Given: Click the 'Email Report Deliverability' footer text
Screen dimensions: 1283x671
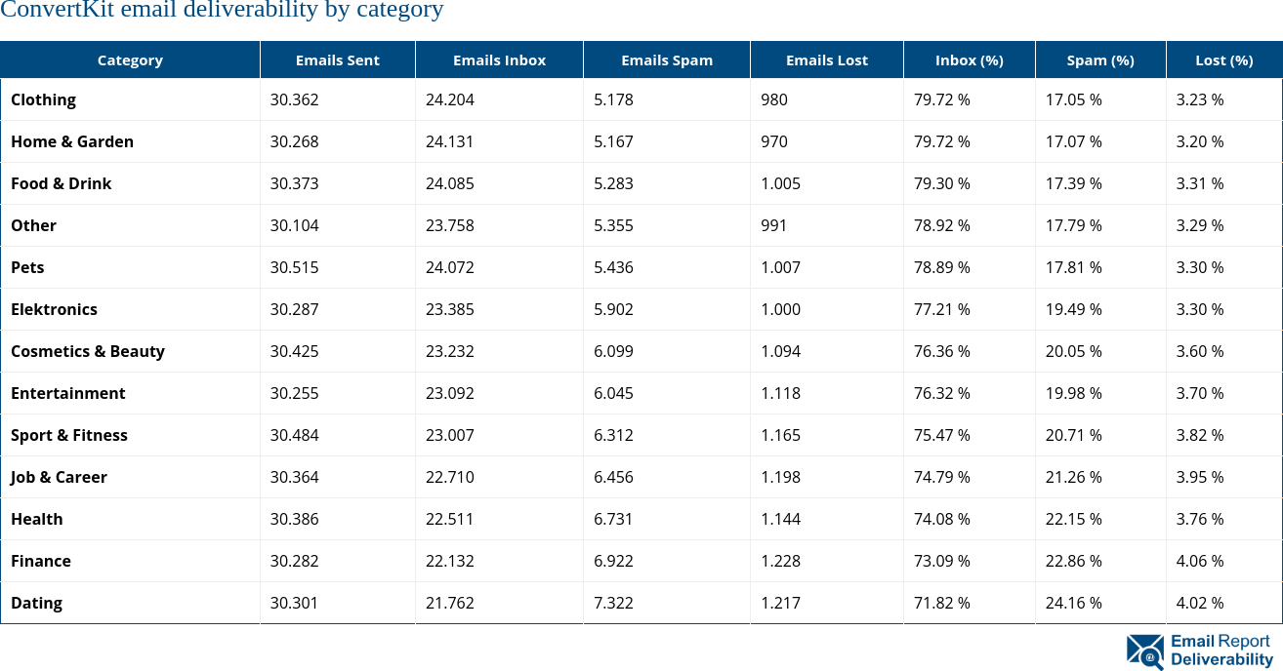Looking at the screenshot, I should pyautogui.click(x=1219, y=651).
